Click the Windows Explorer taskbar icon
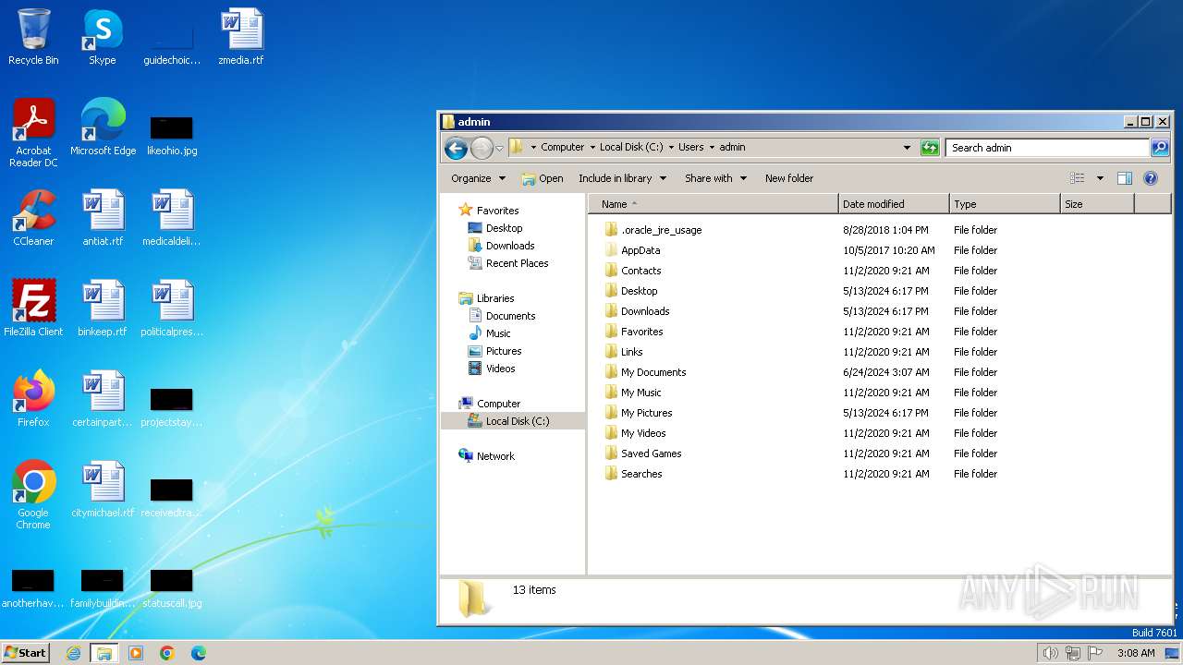Screen dimensions: 1183x665 (x=104, y=653)
